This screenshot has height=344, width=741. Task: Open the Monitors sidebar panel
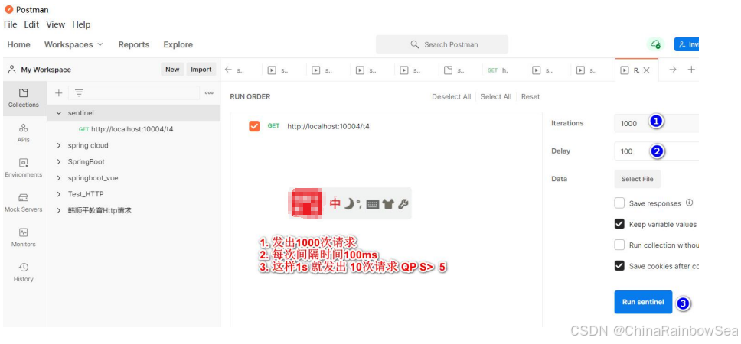[24, 238]
